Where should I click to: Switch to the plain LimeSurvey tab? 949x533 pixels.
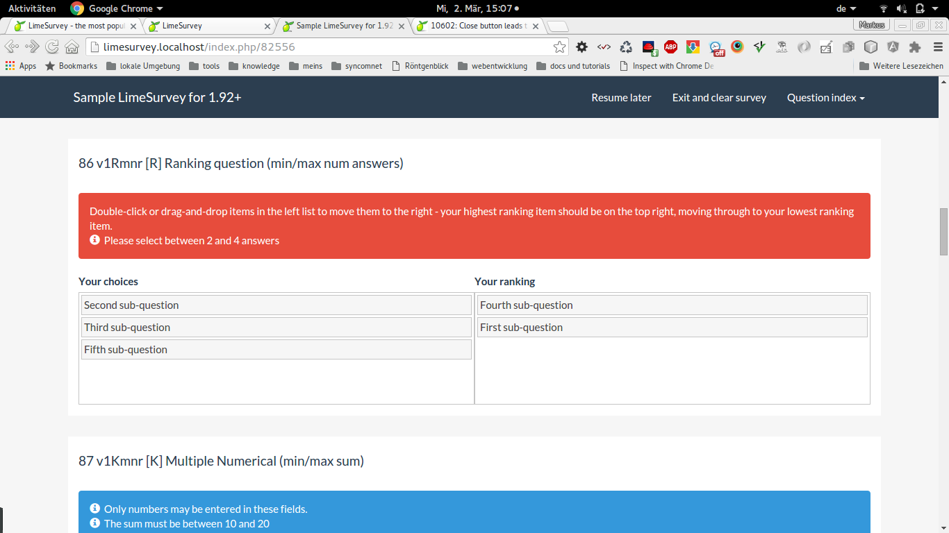click(x=210, y=26)
